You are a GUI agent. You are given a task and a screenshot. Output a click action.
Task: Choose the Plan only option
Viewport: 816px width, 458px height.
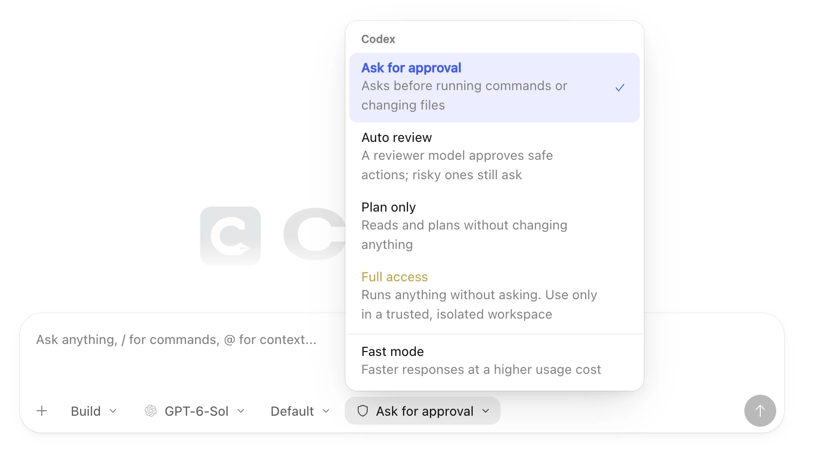pos(495,226)
